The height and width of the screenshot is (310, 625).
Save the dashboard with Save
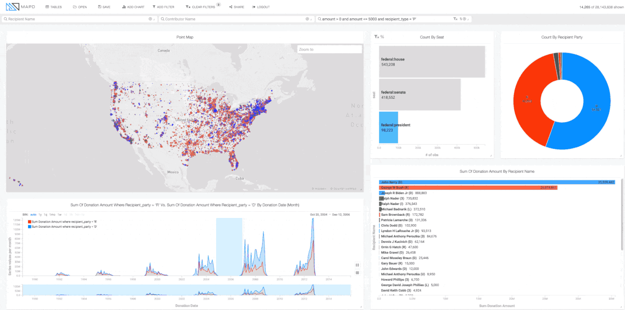104,7
